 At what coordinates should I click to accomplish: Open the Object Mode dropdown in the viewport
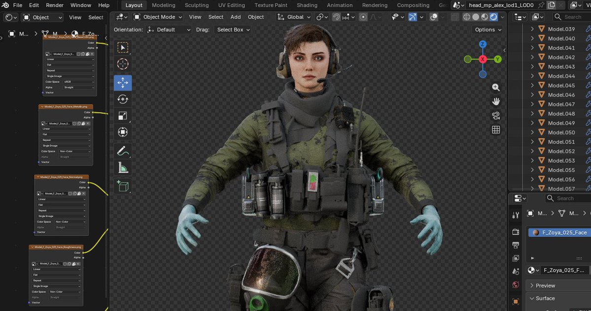158,17
